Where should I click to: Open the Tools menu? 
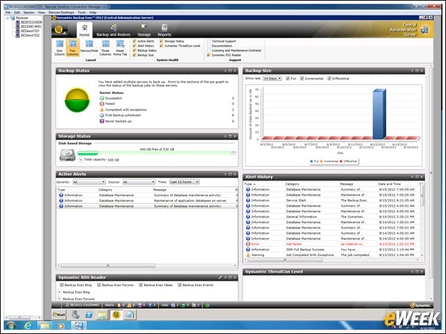(x=82, y=13)
